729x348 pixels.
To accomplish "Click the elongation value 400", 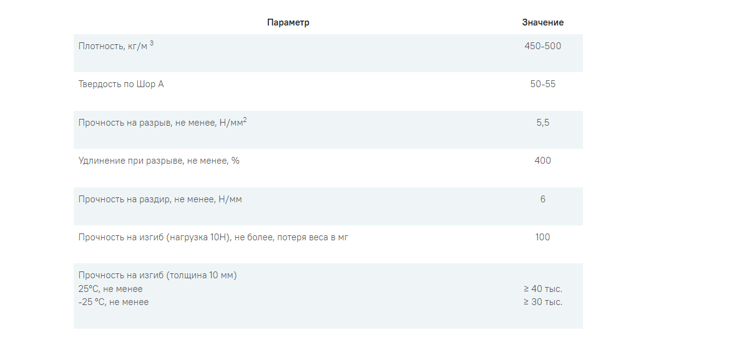I will [542, 161].
